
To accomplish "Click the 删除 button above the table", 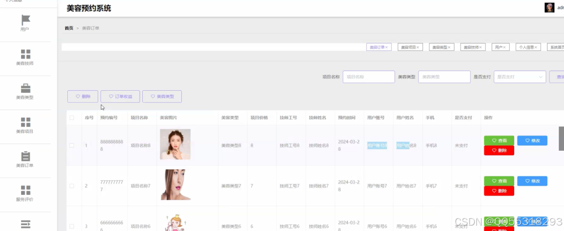I will click(82, 96).
